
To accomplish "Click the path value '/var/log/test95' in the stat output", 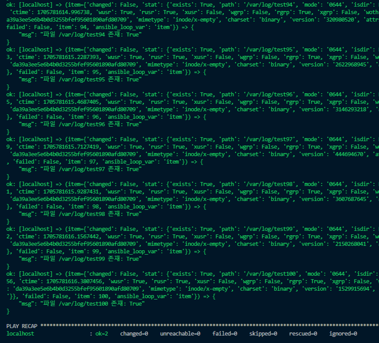I will coord(269,49).
